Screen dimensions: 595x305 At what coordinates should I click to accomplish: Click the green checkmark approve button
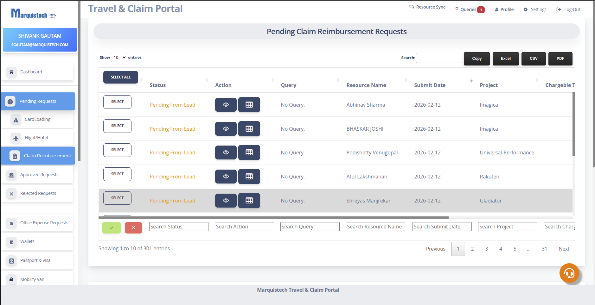click(111, 227)
